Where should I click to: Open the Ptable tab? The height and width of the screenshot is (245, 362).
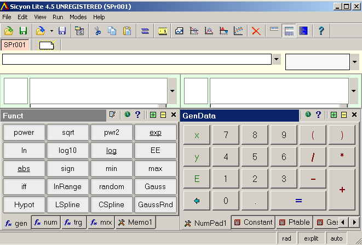point(295,223)
